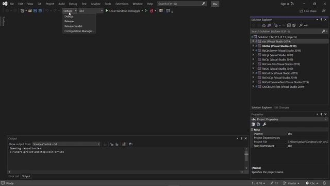Click the Project Dependencies property row
Screen dimensions: 330x186
click(289, 138)
